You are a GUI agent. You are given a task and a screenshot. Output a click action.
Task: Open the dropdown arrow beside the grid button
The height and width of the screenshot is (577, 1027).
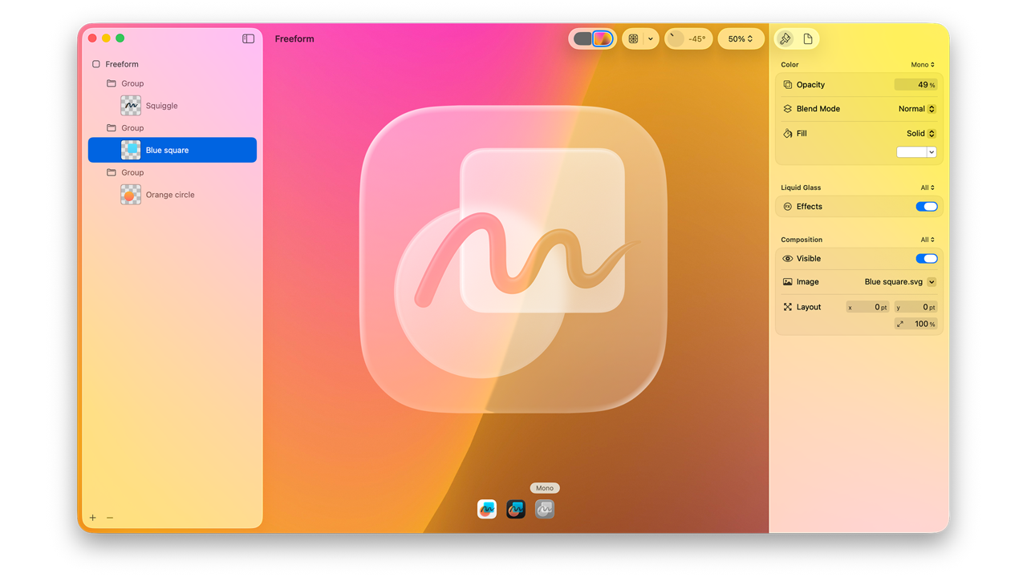(x=651, y=38)
